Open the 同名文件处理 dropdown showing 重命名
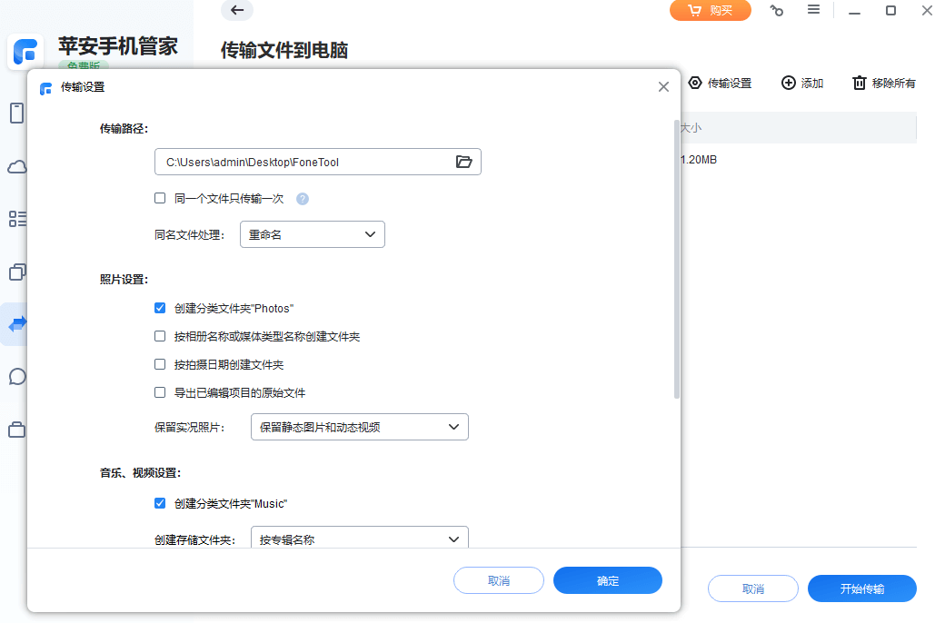 (x=312, y=233)
